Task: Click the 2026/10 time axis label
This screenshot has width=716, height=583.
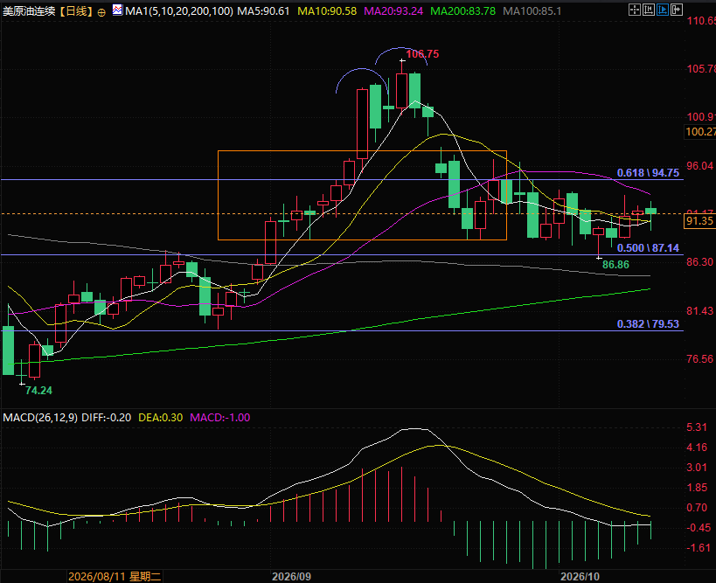Action: tap(580, 576)
